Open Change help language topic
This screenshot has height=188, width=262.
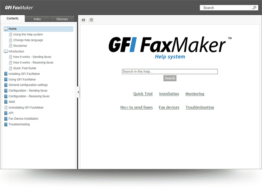coord(28,40)
